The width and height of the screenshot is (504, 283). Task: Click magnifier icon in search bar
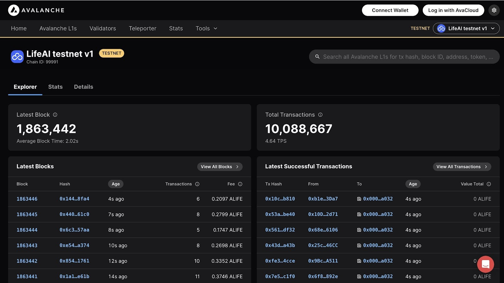tap(317, 57)
